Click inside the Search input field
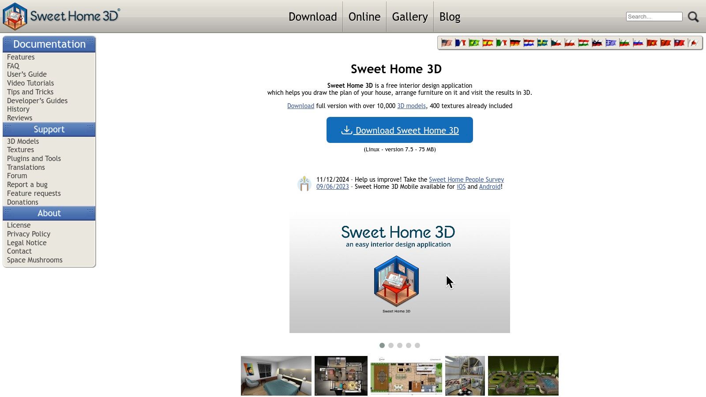The image size is (706, 397). click(x=654, y=16)
